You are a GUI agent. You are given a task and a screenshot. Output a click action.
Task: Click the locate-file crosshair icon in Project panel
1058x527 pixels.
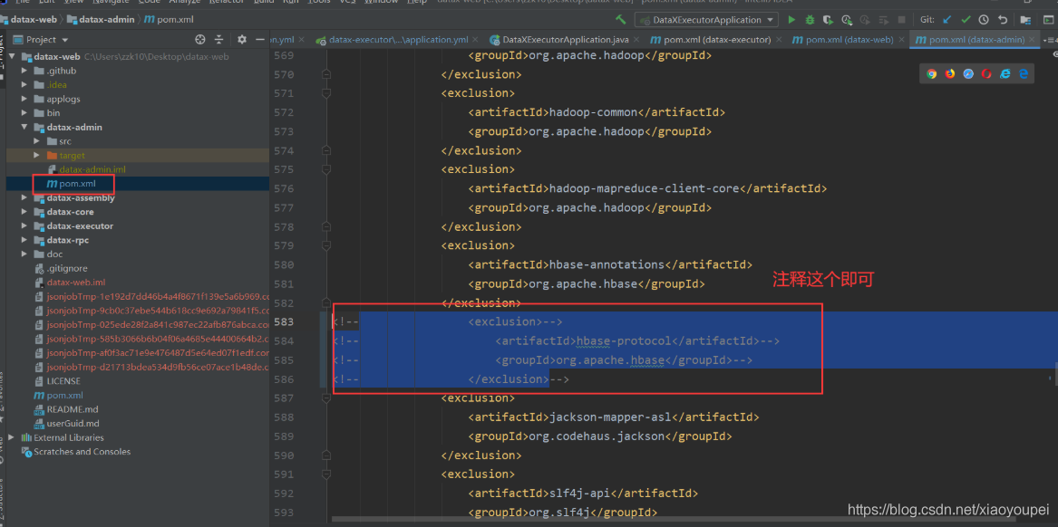pos(199,40)
